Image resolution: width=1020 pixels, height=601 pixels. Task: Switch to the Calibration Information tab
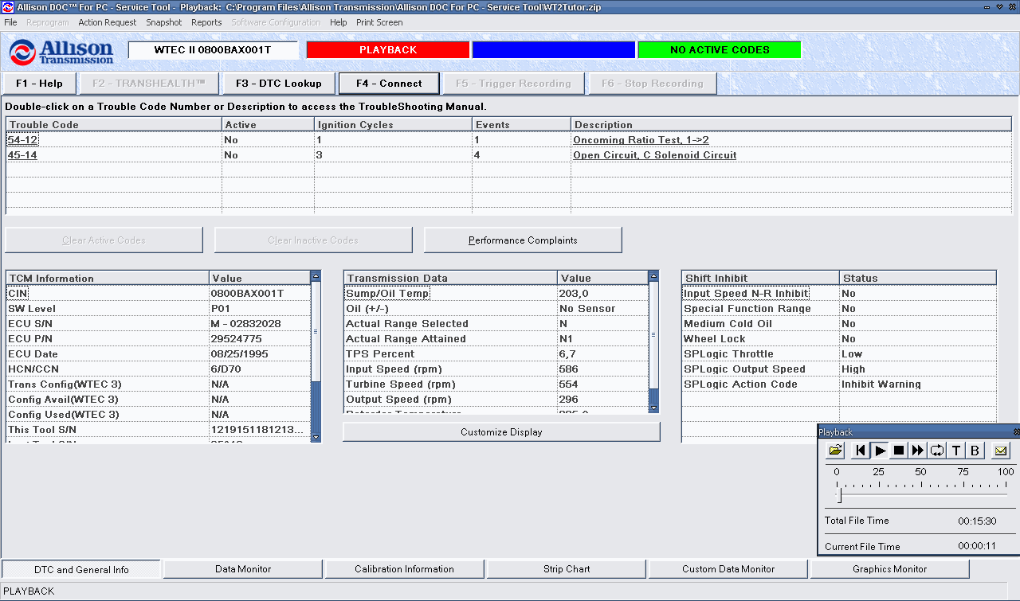404,569
